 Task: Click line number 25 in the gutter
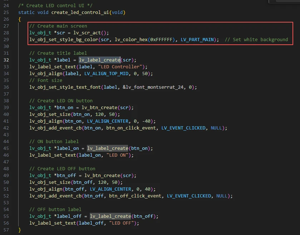click(x=6, y=13)
